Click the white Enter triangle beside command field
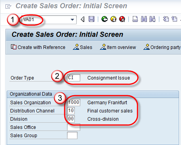Viewport: 181px width, 145px height. click(x=83, y=19)
